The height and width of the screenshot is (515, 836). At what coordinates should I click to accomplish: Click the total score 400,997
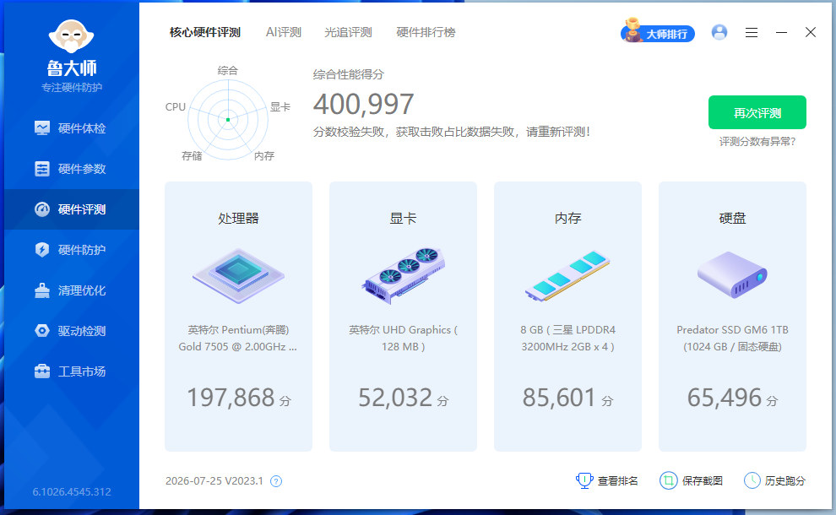pos(364,104)
